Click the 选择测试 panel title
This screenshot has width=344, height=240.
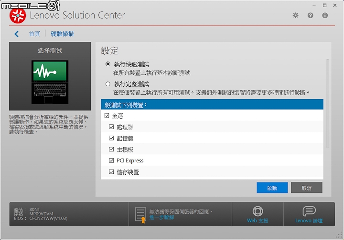pyautogui.click(x=50, y=50)
